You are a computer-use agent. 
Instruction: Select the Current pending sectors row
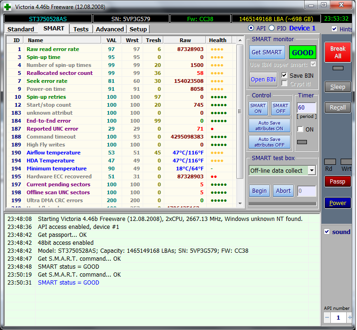pos(121,184)
